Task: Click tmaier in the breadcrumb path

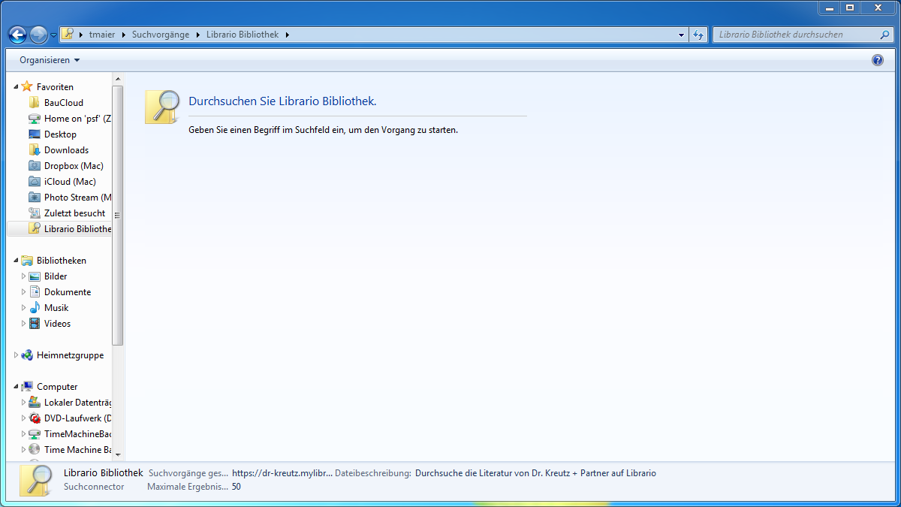Action: pyautogui.click(x=102, y=35)
